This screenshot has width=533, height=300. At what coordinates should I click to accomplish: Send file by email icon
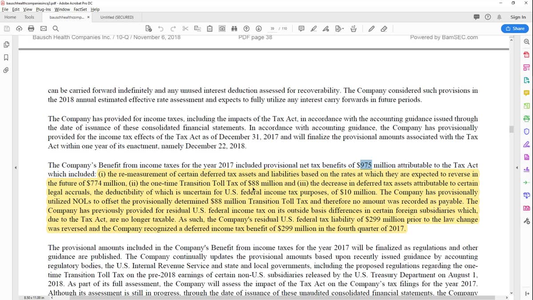point(43,28)
